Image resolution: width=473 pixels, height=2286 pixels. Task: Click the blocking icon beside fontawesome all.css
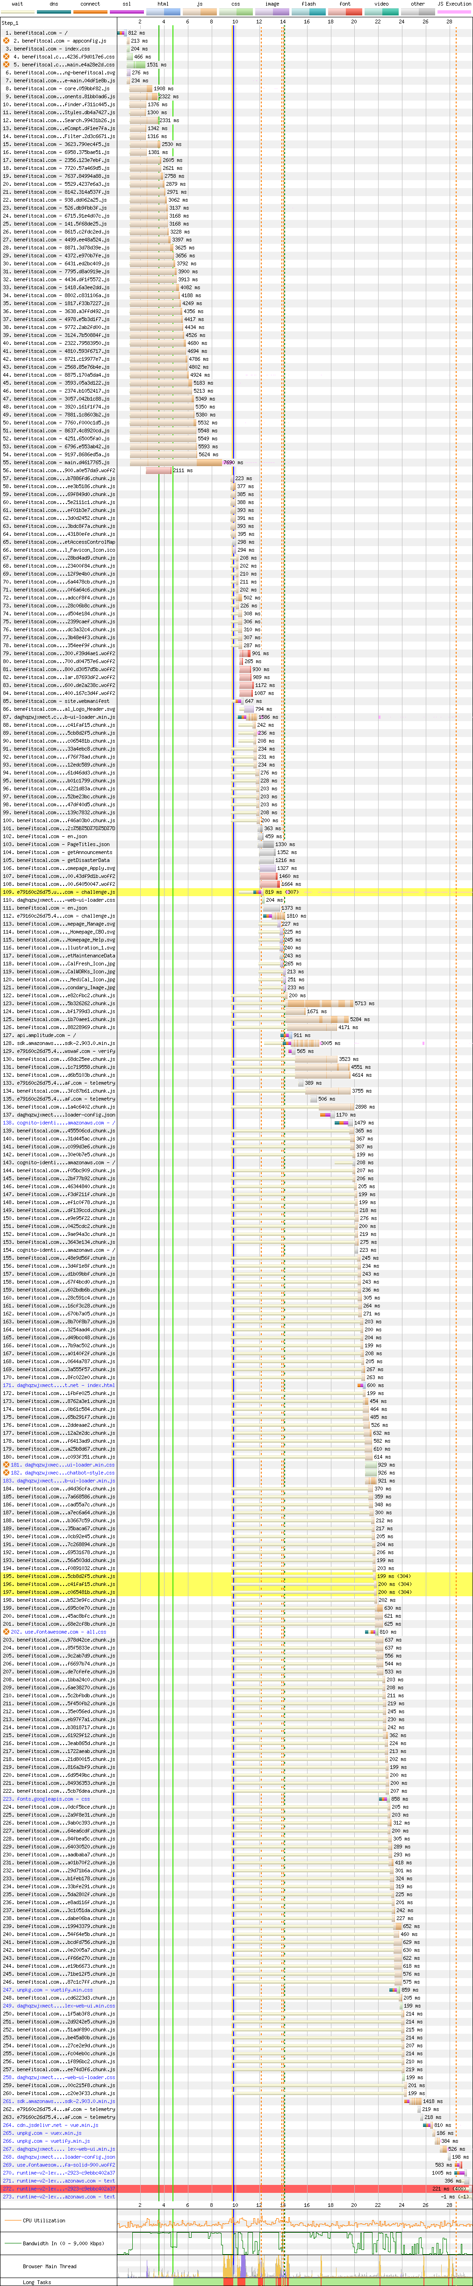coord(6,1632)
